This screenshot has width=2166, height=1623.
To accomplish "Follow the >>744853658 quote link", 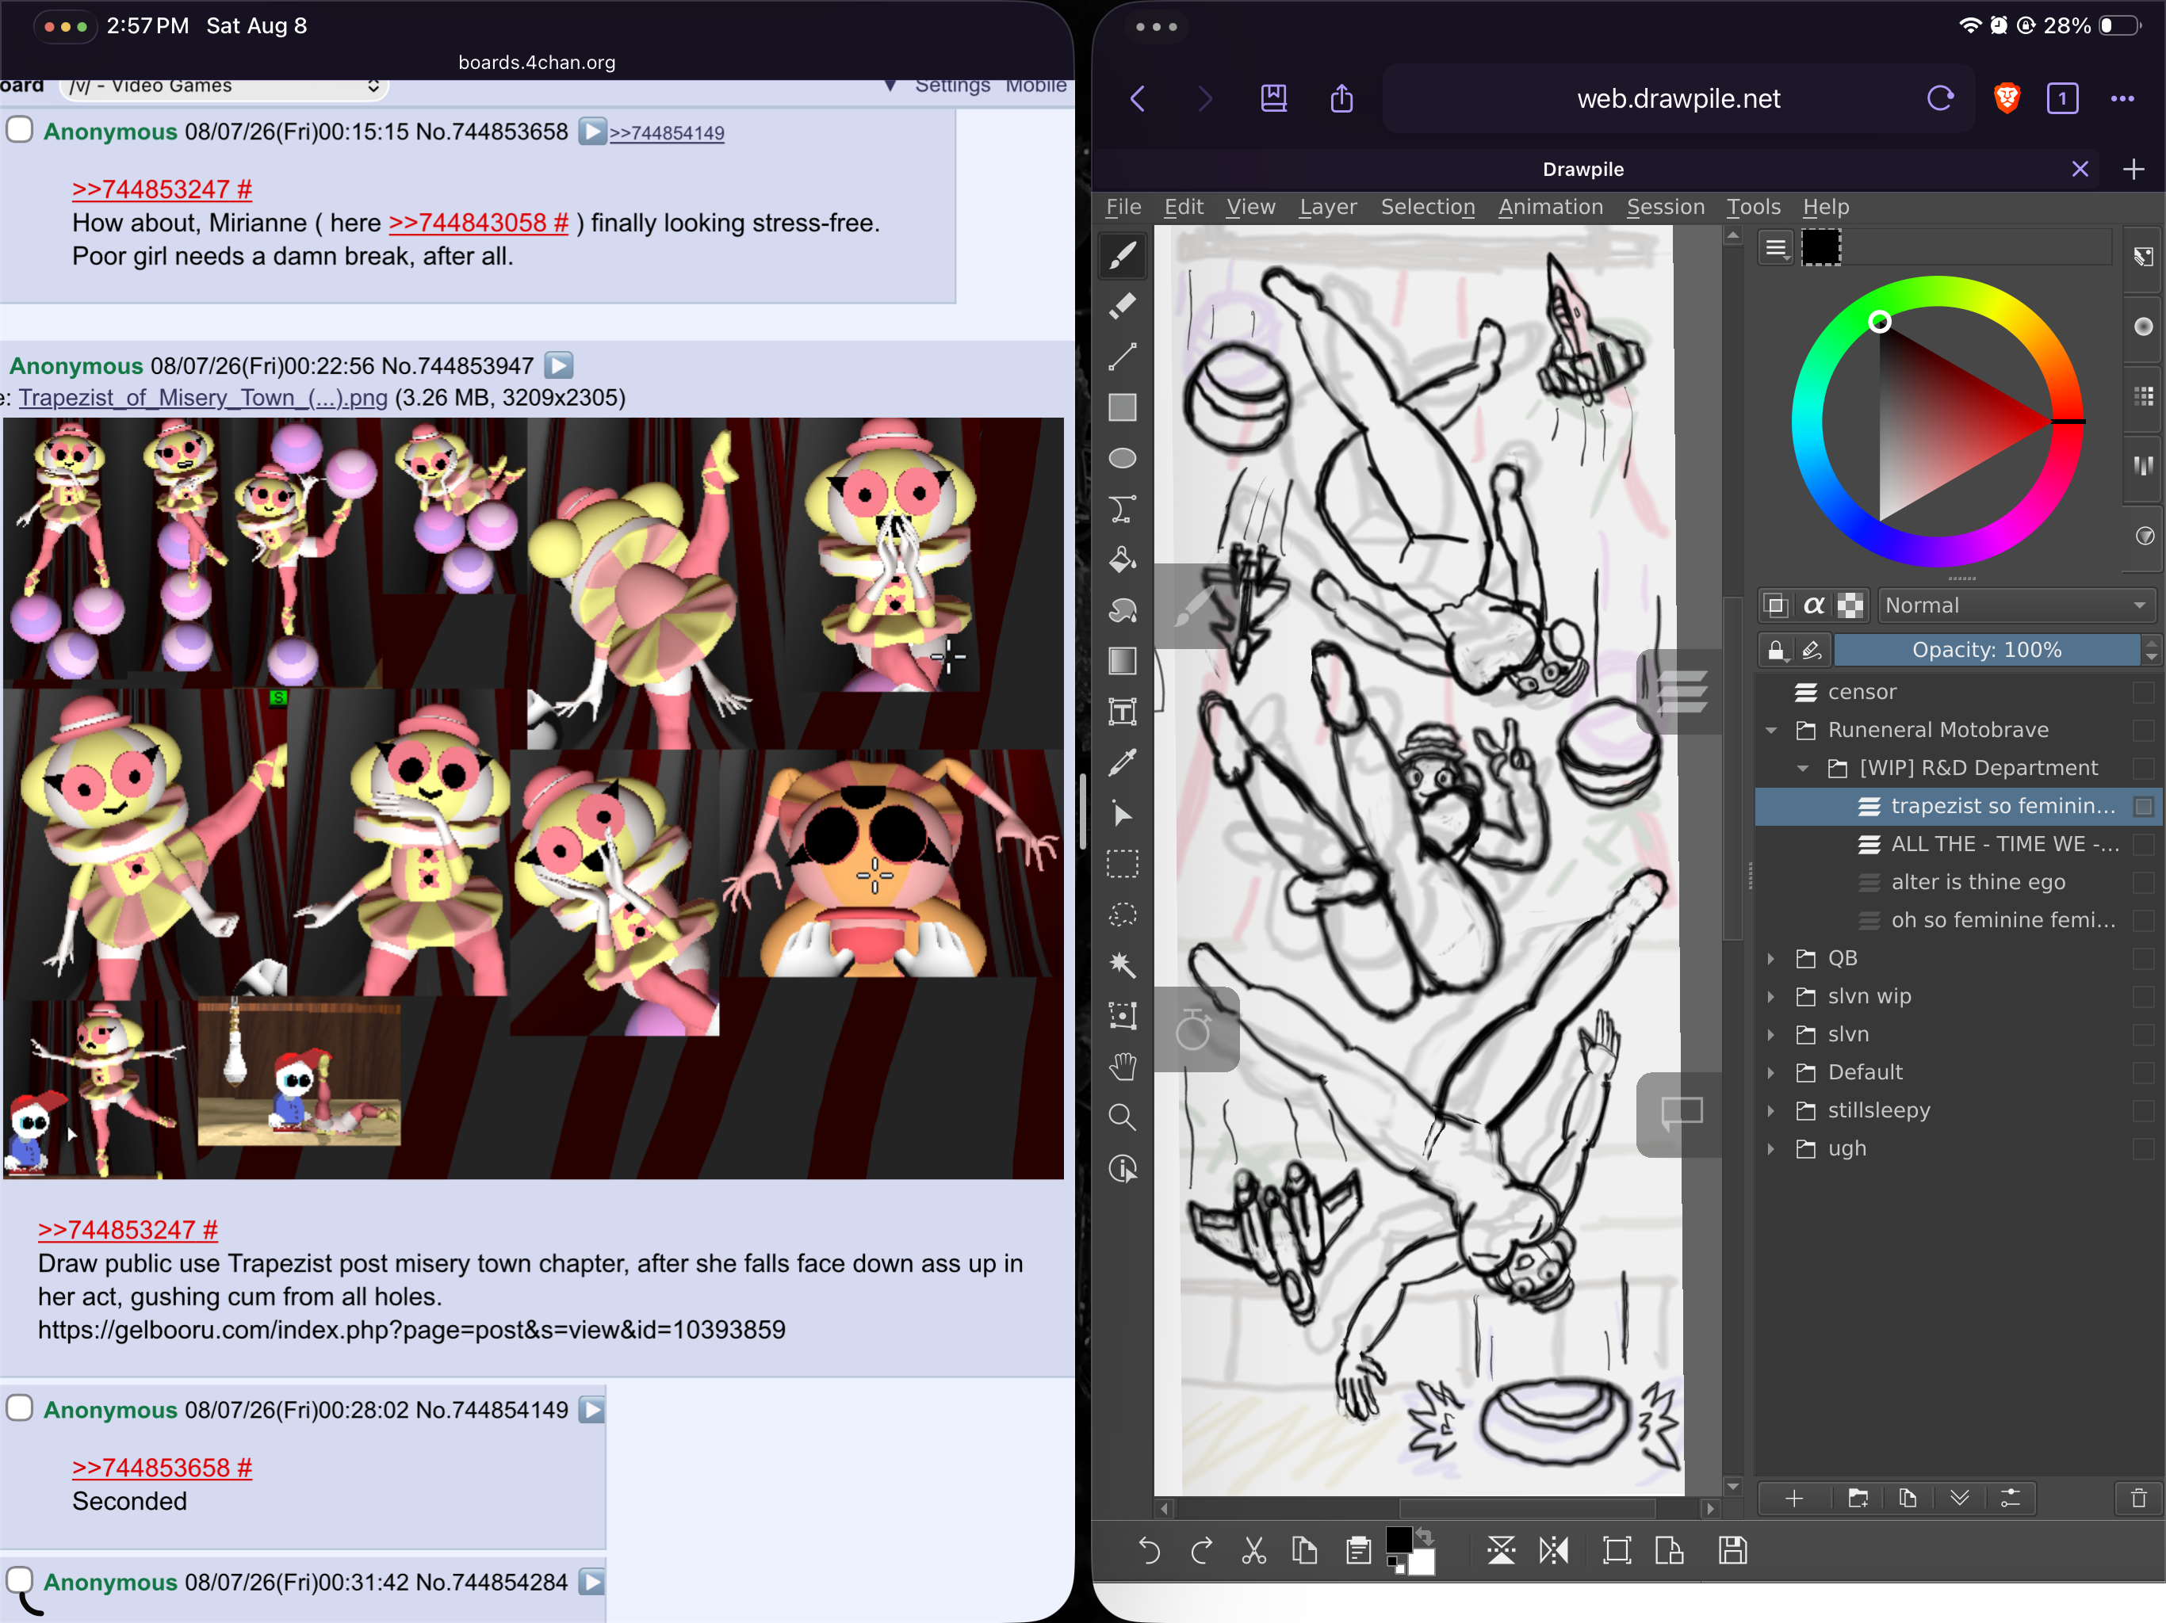I will click(x=162, y=1468).
